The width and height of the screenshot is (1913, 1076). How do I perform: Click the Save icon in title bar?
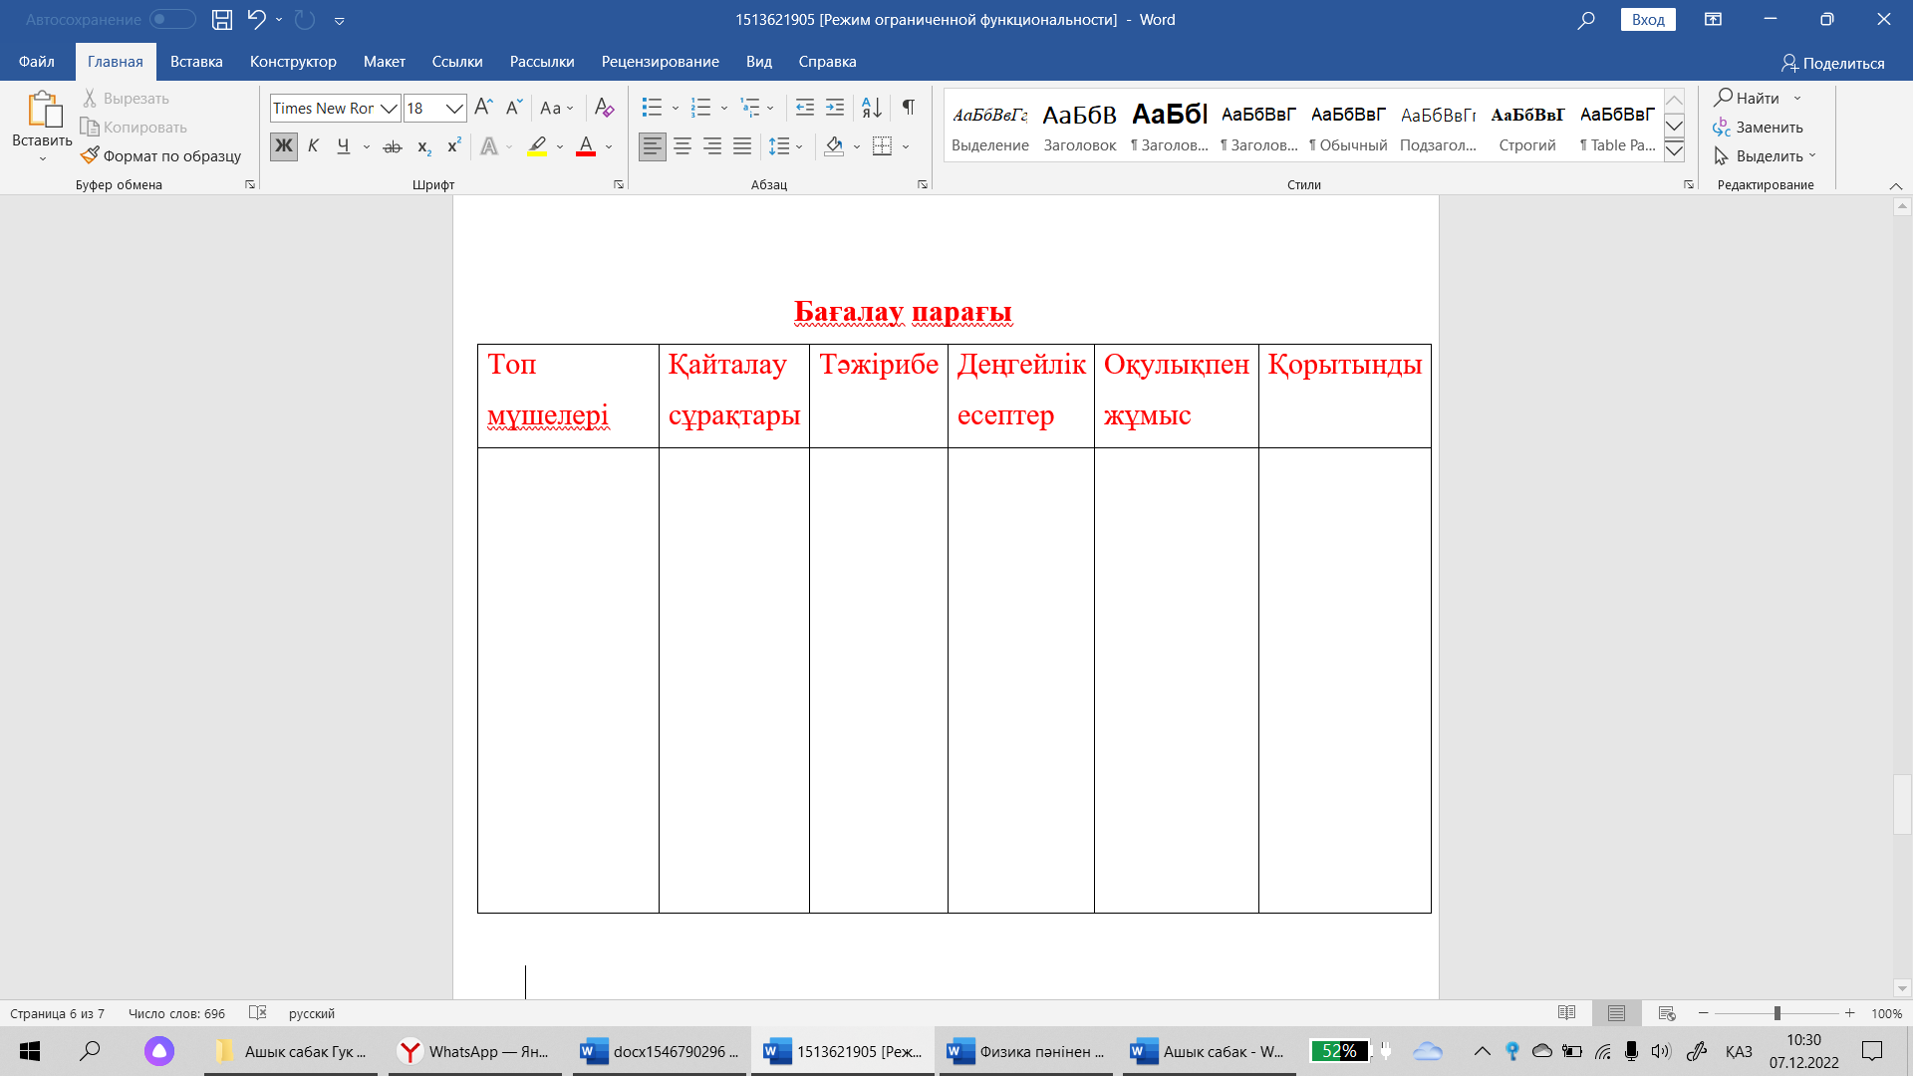point(222,19)
